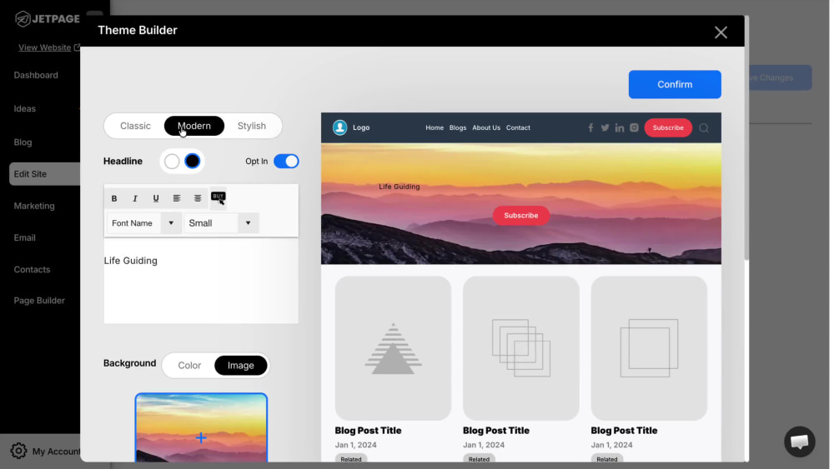
Task: Open the chat support bubble
Action: click(x=799, y=442)
